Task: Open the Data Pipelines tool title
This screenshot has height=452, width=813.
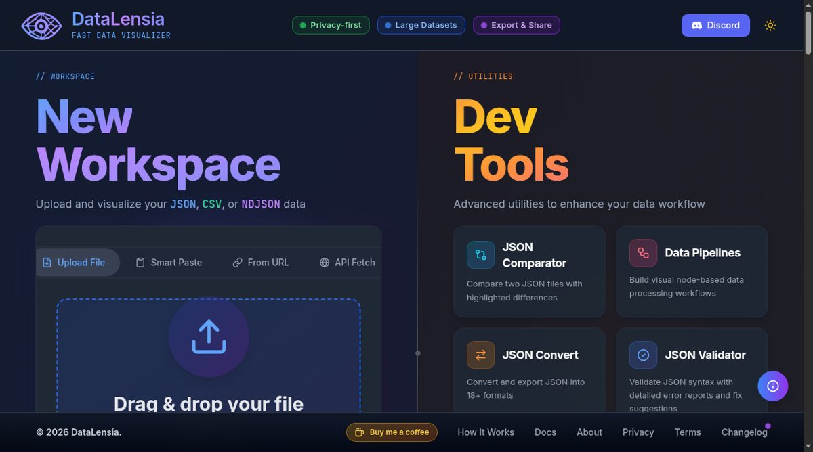Action: (x=703, y=253)
